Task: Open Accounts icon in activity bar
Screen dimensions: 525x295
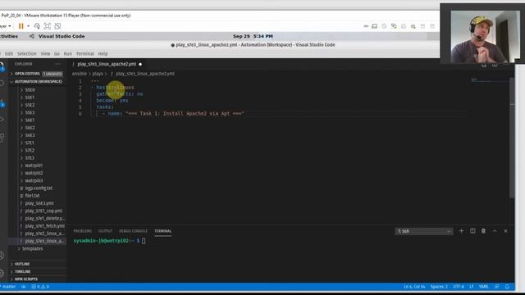Action: click(x=2, y=256)
